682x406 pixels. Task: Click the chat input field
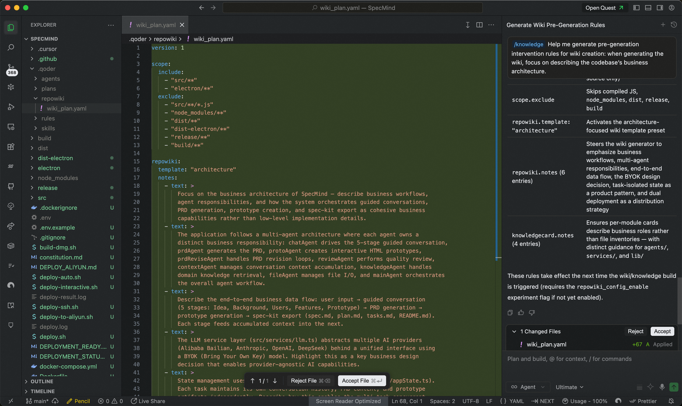(591, 359)
